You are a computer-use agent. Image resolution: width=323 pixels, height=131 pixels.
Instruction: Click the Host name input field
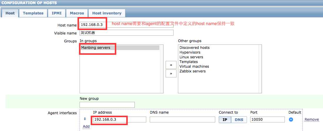[x=127, y=25]
